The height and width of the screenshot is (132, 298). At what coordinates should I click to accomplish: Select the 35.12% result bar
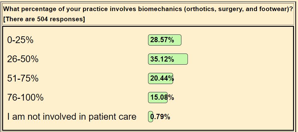point(168,59)
